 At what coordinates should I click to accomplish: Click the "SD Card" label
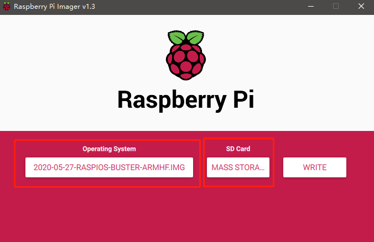coord(238,149)
